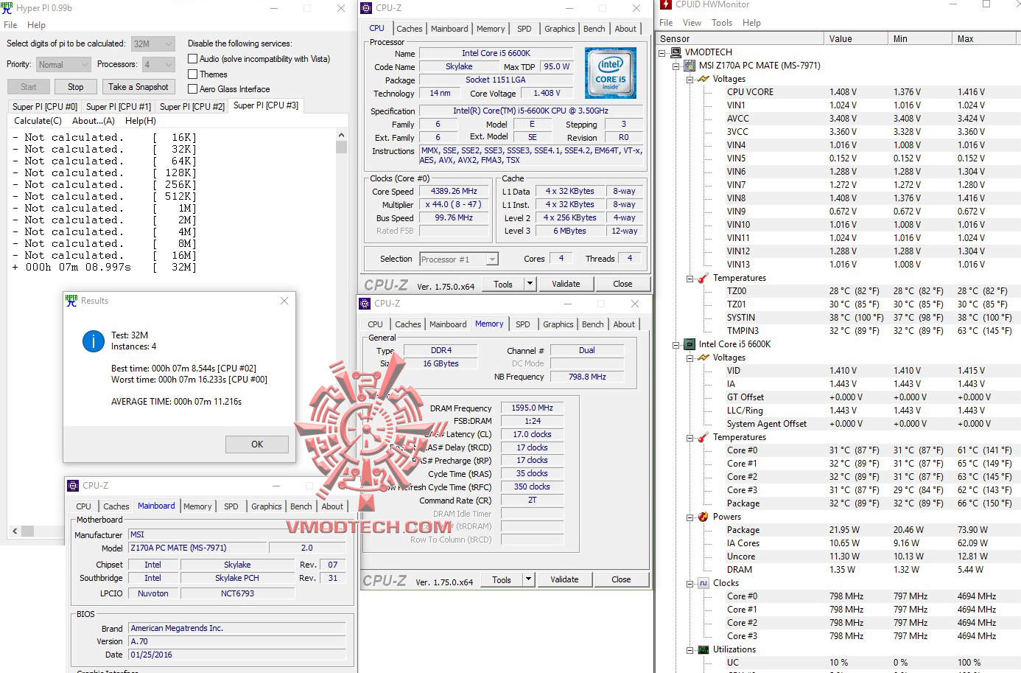The height and width of the screenshot is (673, 1021).
Task: Click the CPU-Z icon in the Memory window title bar
Action: (x=365, y=304)
